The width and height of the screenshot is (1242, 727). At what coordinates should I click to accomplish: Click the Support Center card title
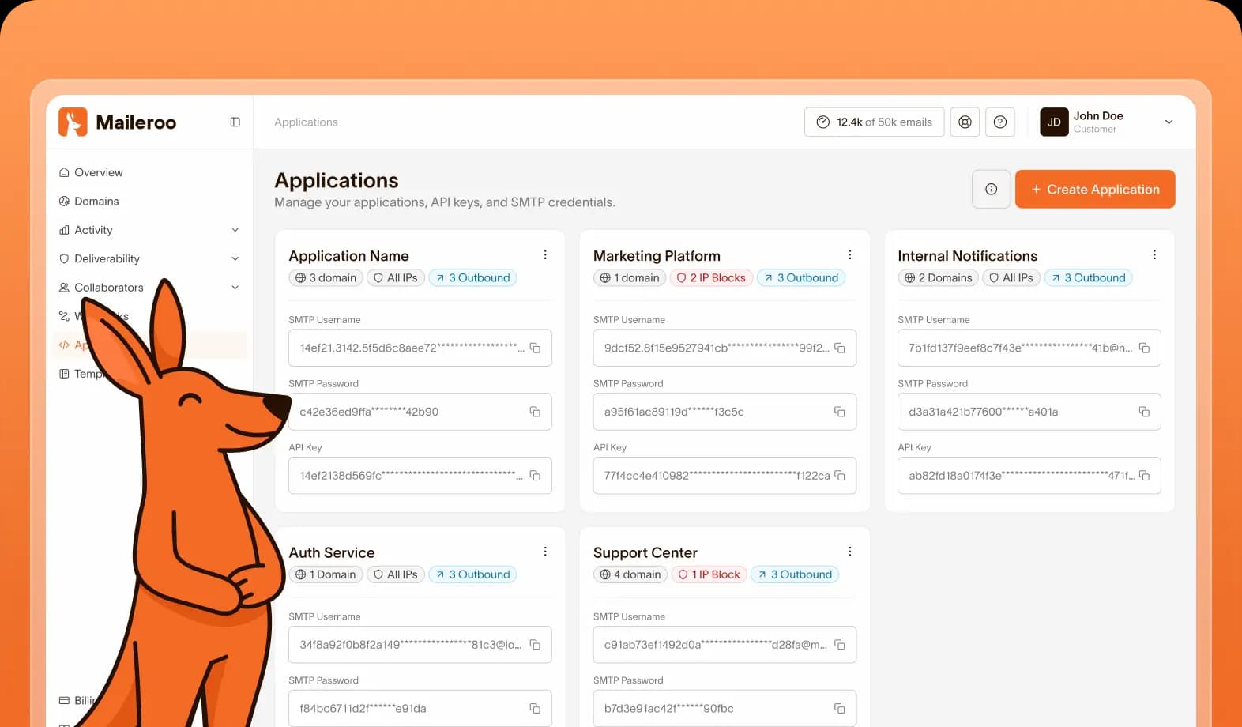point(645,553)
